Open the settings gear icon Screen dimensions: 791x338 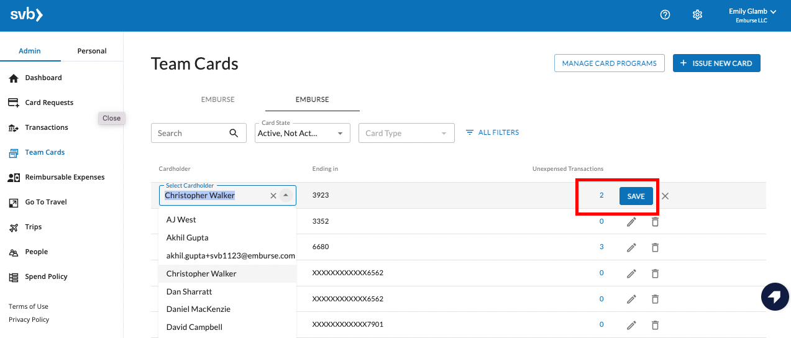pyautogui.click(x=697, y=15)
